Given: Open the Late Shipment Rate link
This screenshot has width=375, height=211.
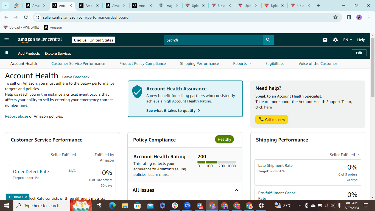Looking at the screenshot, I should point(275,165).
